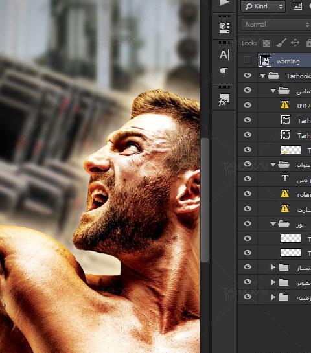Select the 0912 layer name
The image size is (311, 353).
[304, 106]
